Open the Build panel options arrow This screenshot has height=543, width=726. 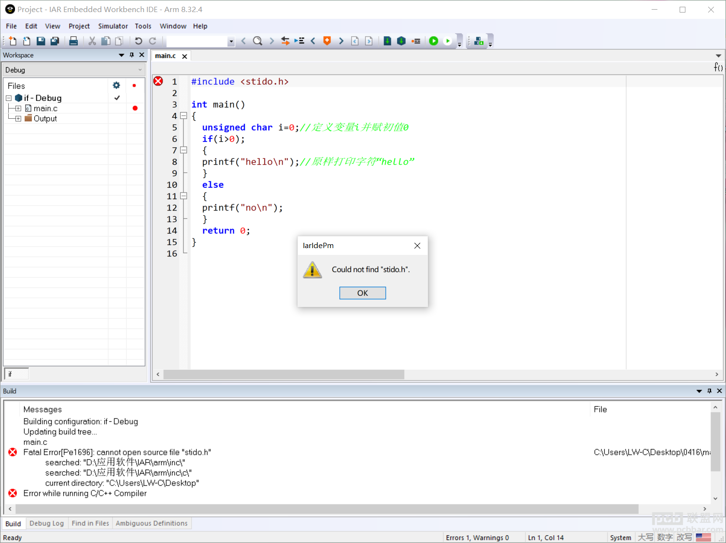pyautogui.click(x=699, y=391)
